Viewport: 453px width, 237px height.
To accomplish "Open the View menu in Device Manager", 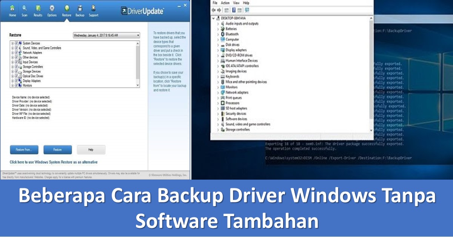I will [236, 3].
